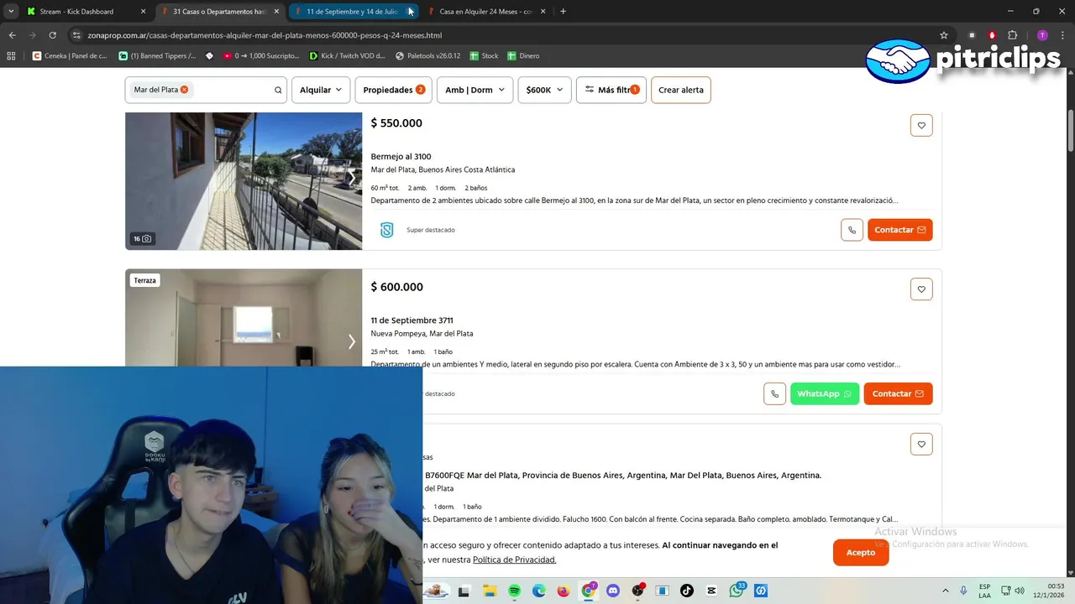Favorite the Bermejo al 3100 listing
Screen dimensions: 1075x604
(x=921, y=125)
